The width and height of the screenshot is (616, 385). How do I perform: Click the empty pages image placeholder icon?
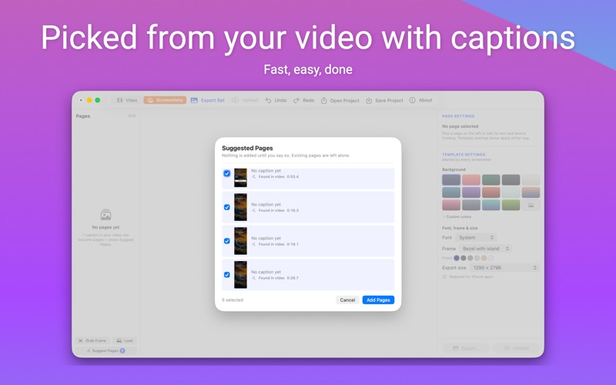105,215
